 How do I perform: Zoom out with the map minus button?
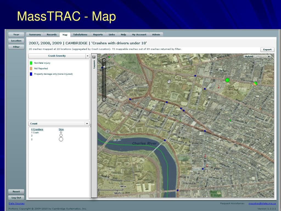pyautogui.click(x=104, y=99)
